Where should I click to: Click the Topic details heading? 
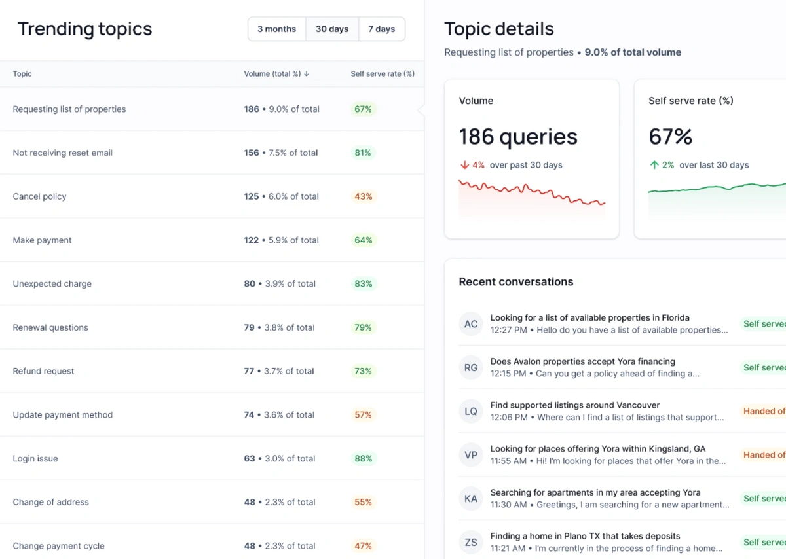click(x=499, y=29)
